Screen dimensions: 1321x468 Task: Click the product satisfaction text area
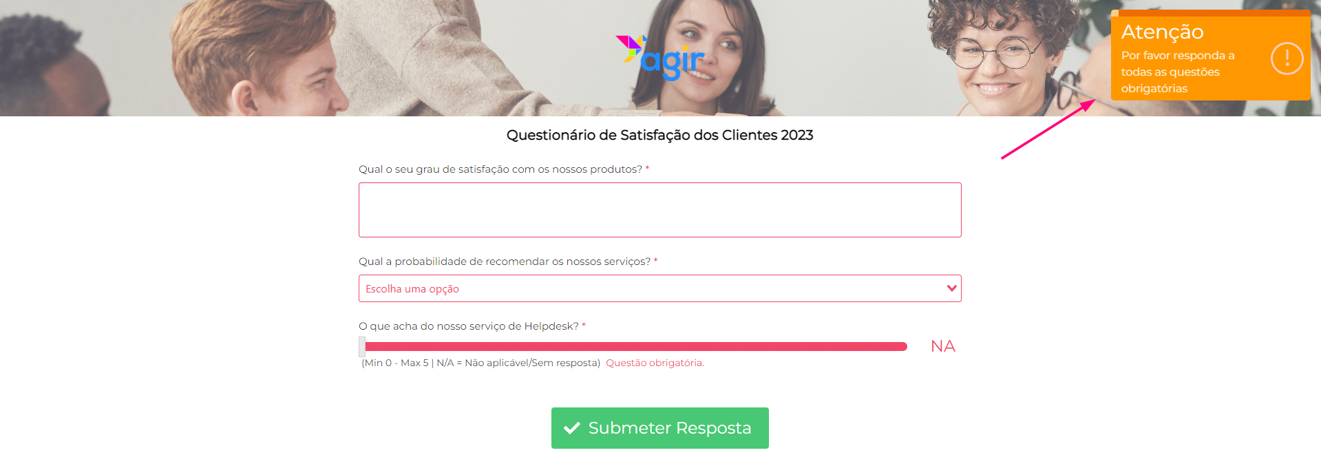pos(659,210)
